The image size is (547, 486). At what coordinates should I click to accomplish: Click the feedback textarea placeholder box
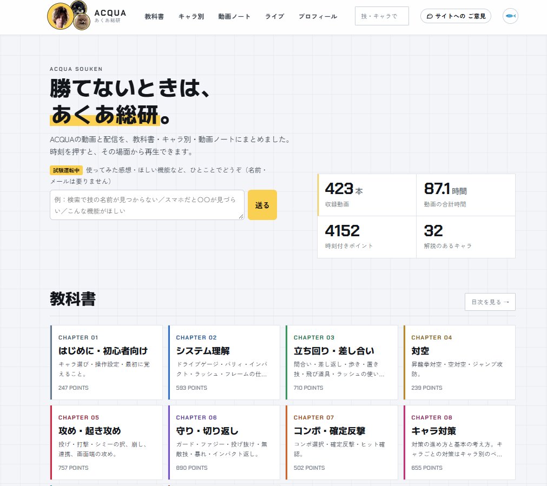pos(147,205)
